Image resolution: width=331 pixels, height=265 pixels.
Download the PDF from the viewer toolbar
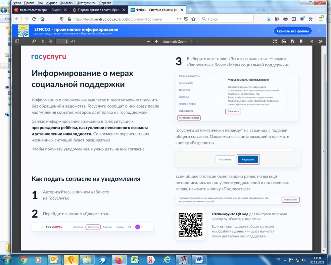click(292, 41)
